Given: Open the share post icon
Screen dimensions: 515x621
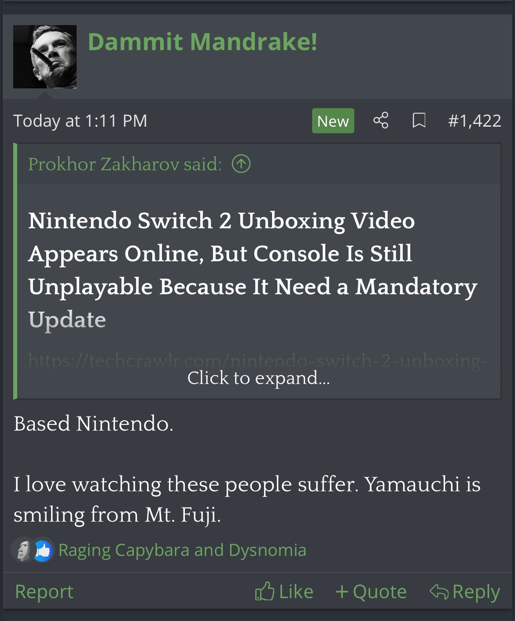Looking at the screenshot, I should click(x=381, y=121).
